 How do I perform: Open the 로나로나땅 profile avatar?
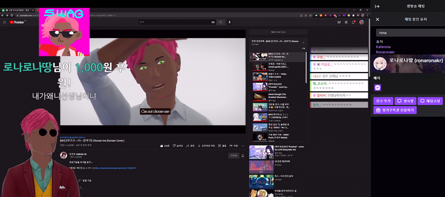(380, 64)
